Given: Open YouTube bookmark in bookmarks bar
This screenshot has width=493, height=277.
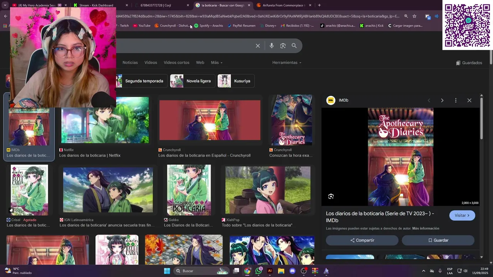Looking at the screenshot, I should (142, 26).
